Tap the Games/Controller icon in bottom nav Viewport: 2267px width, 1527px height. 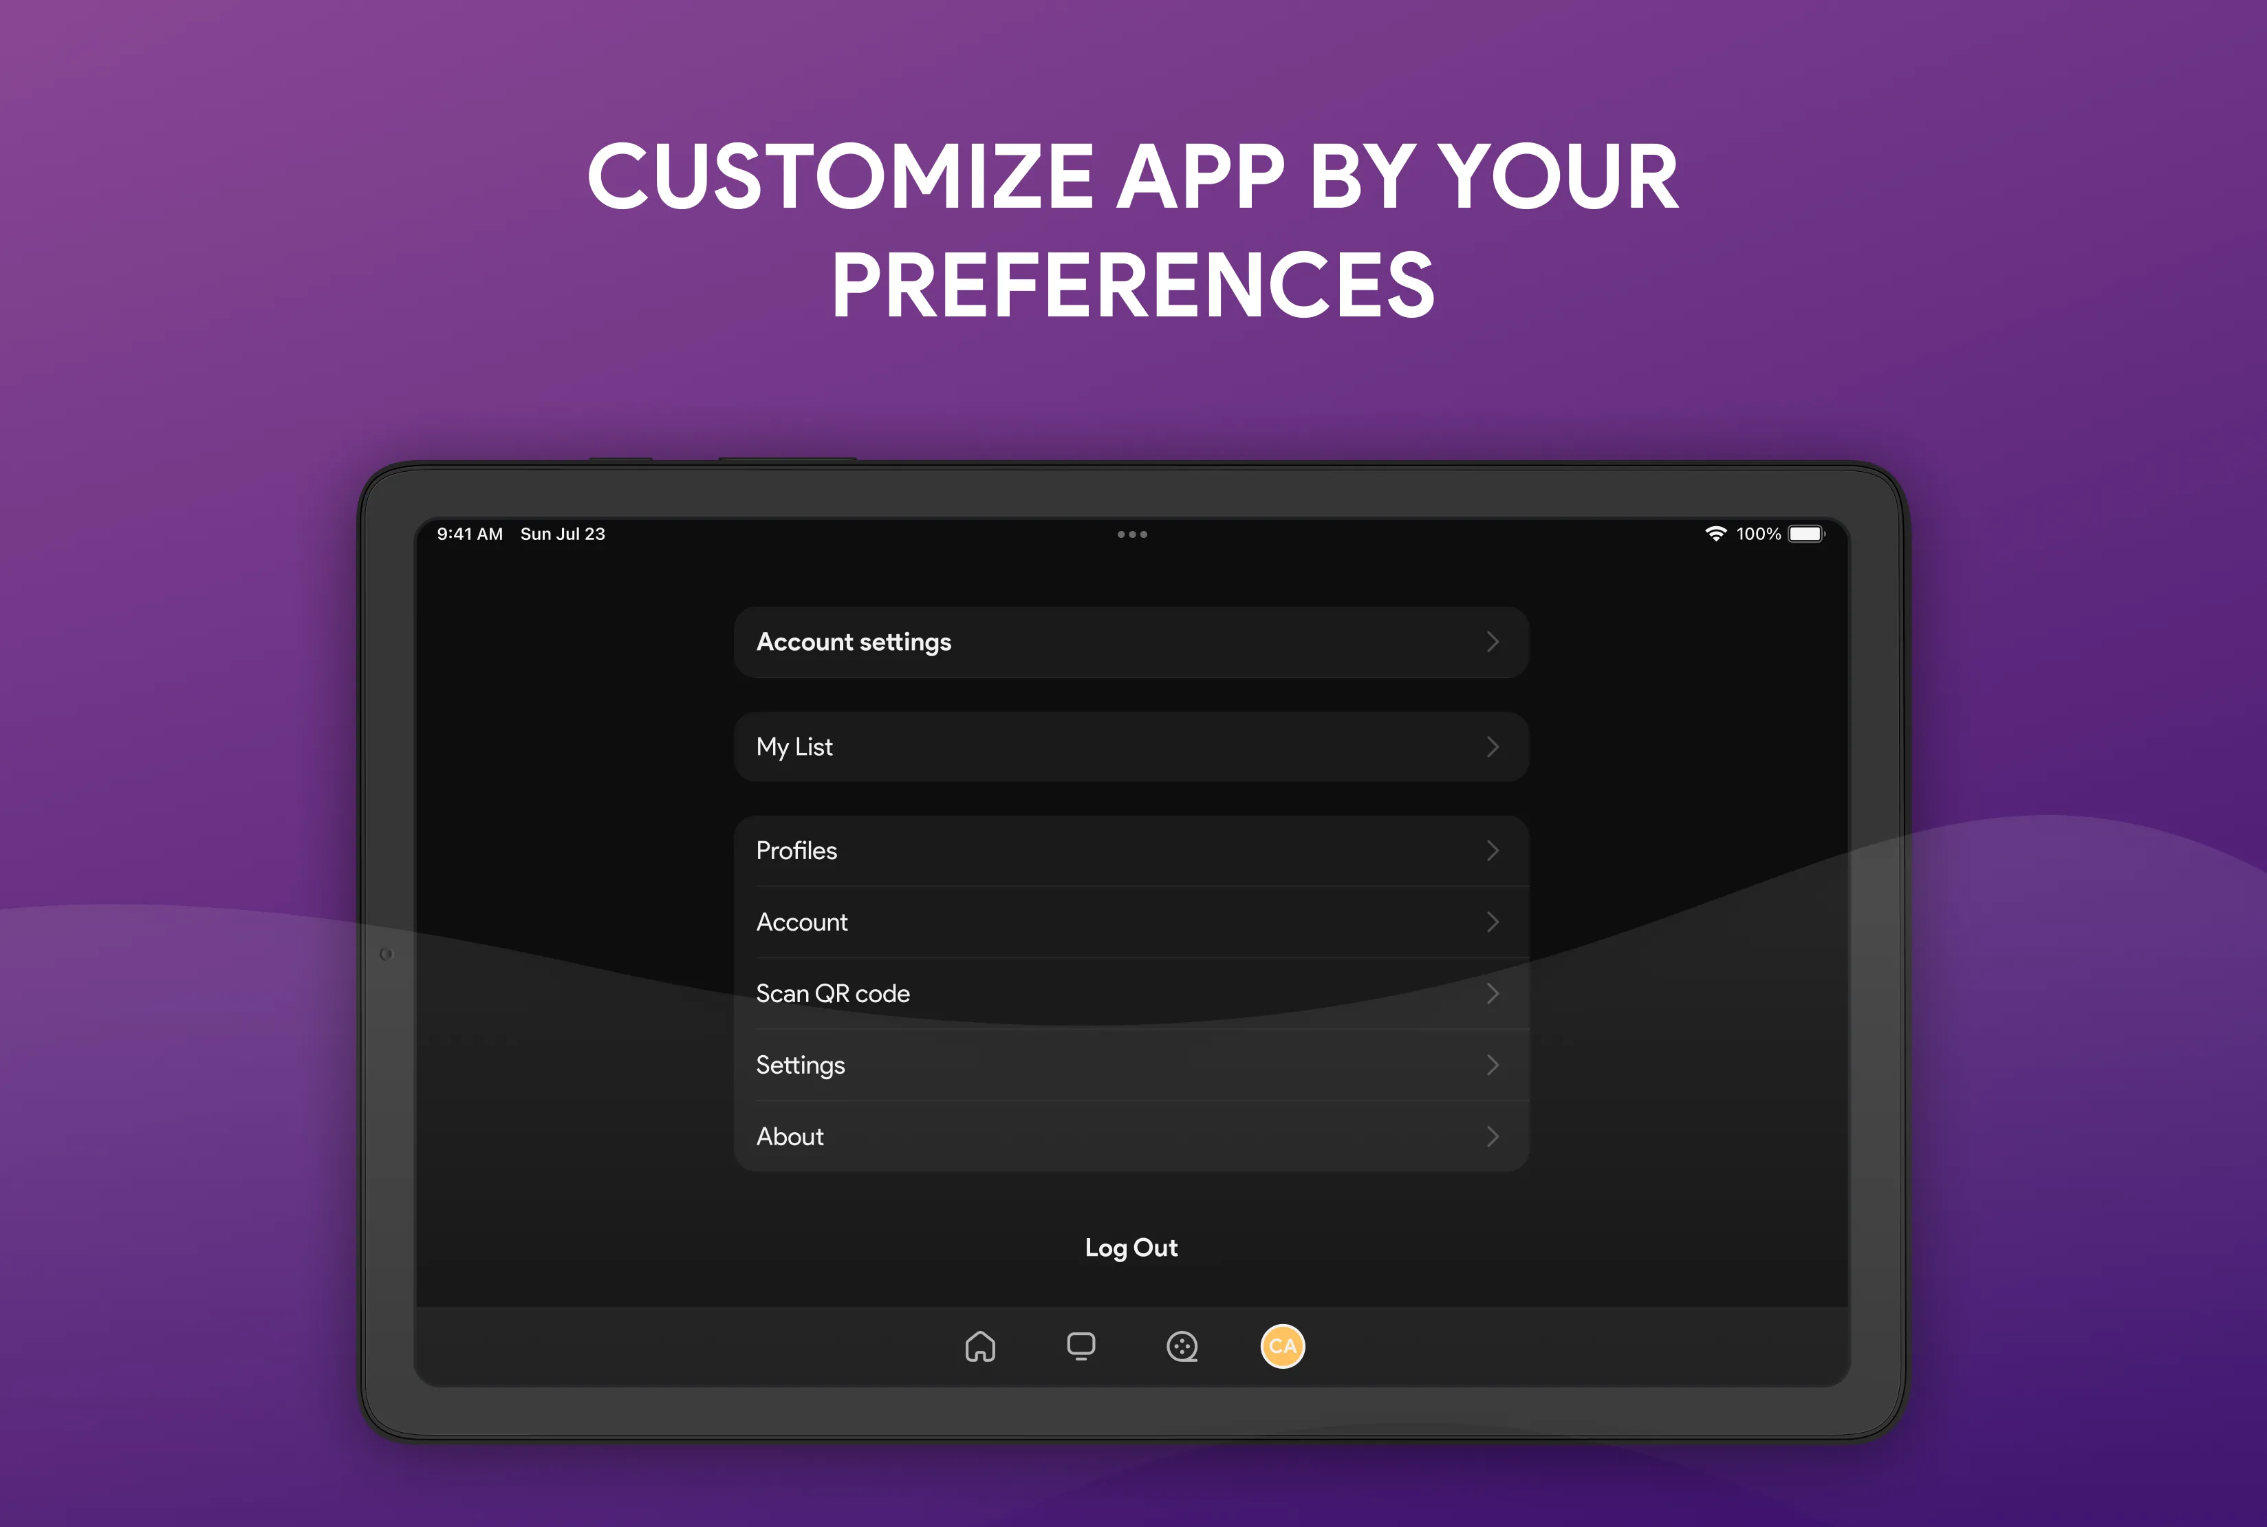coord(1184,1345)
